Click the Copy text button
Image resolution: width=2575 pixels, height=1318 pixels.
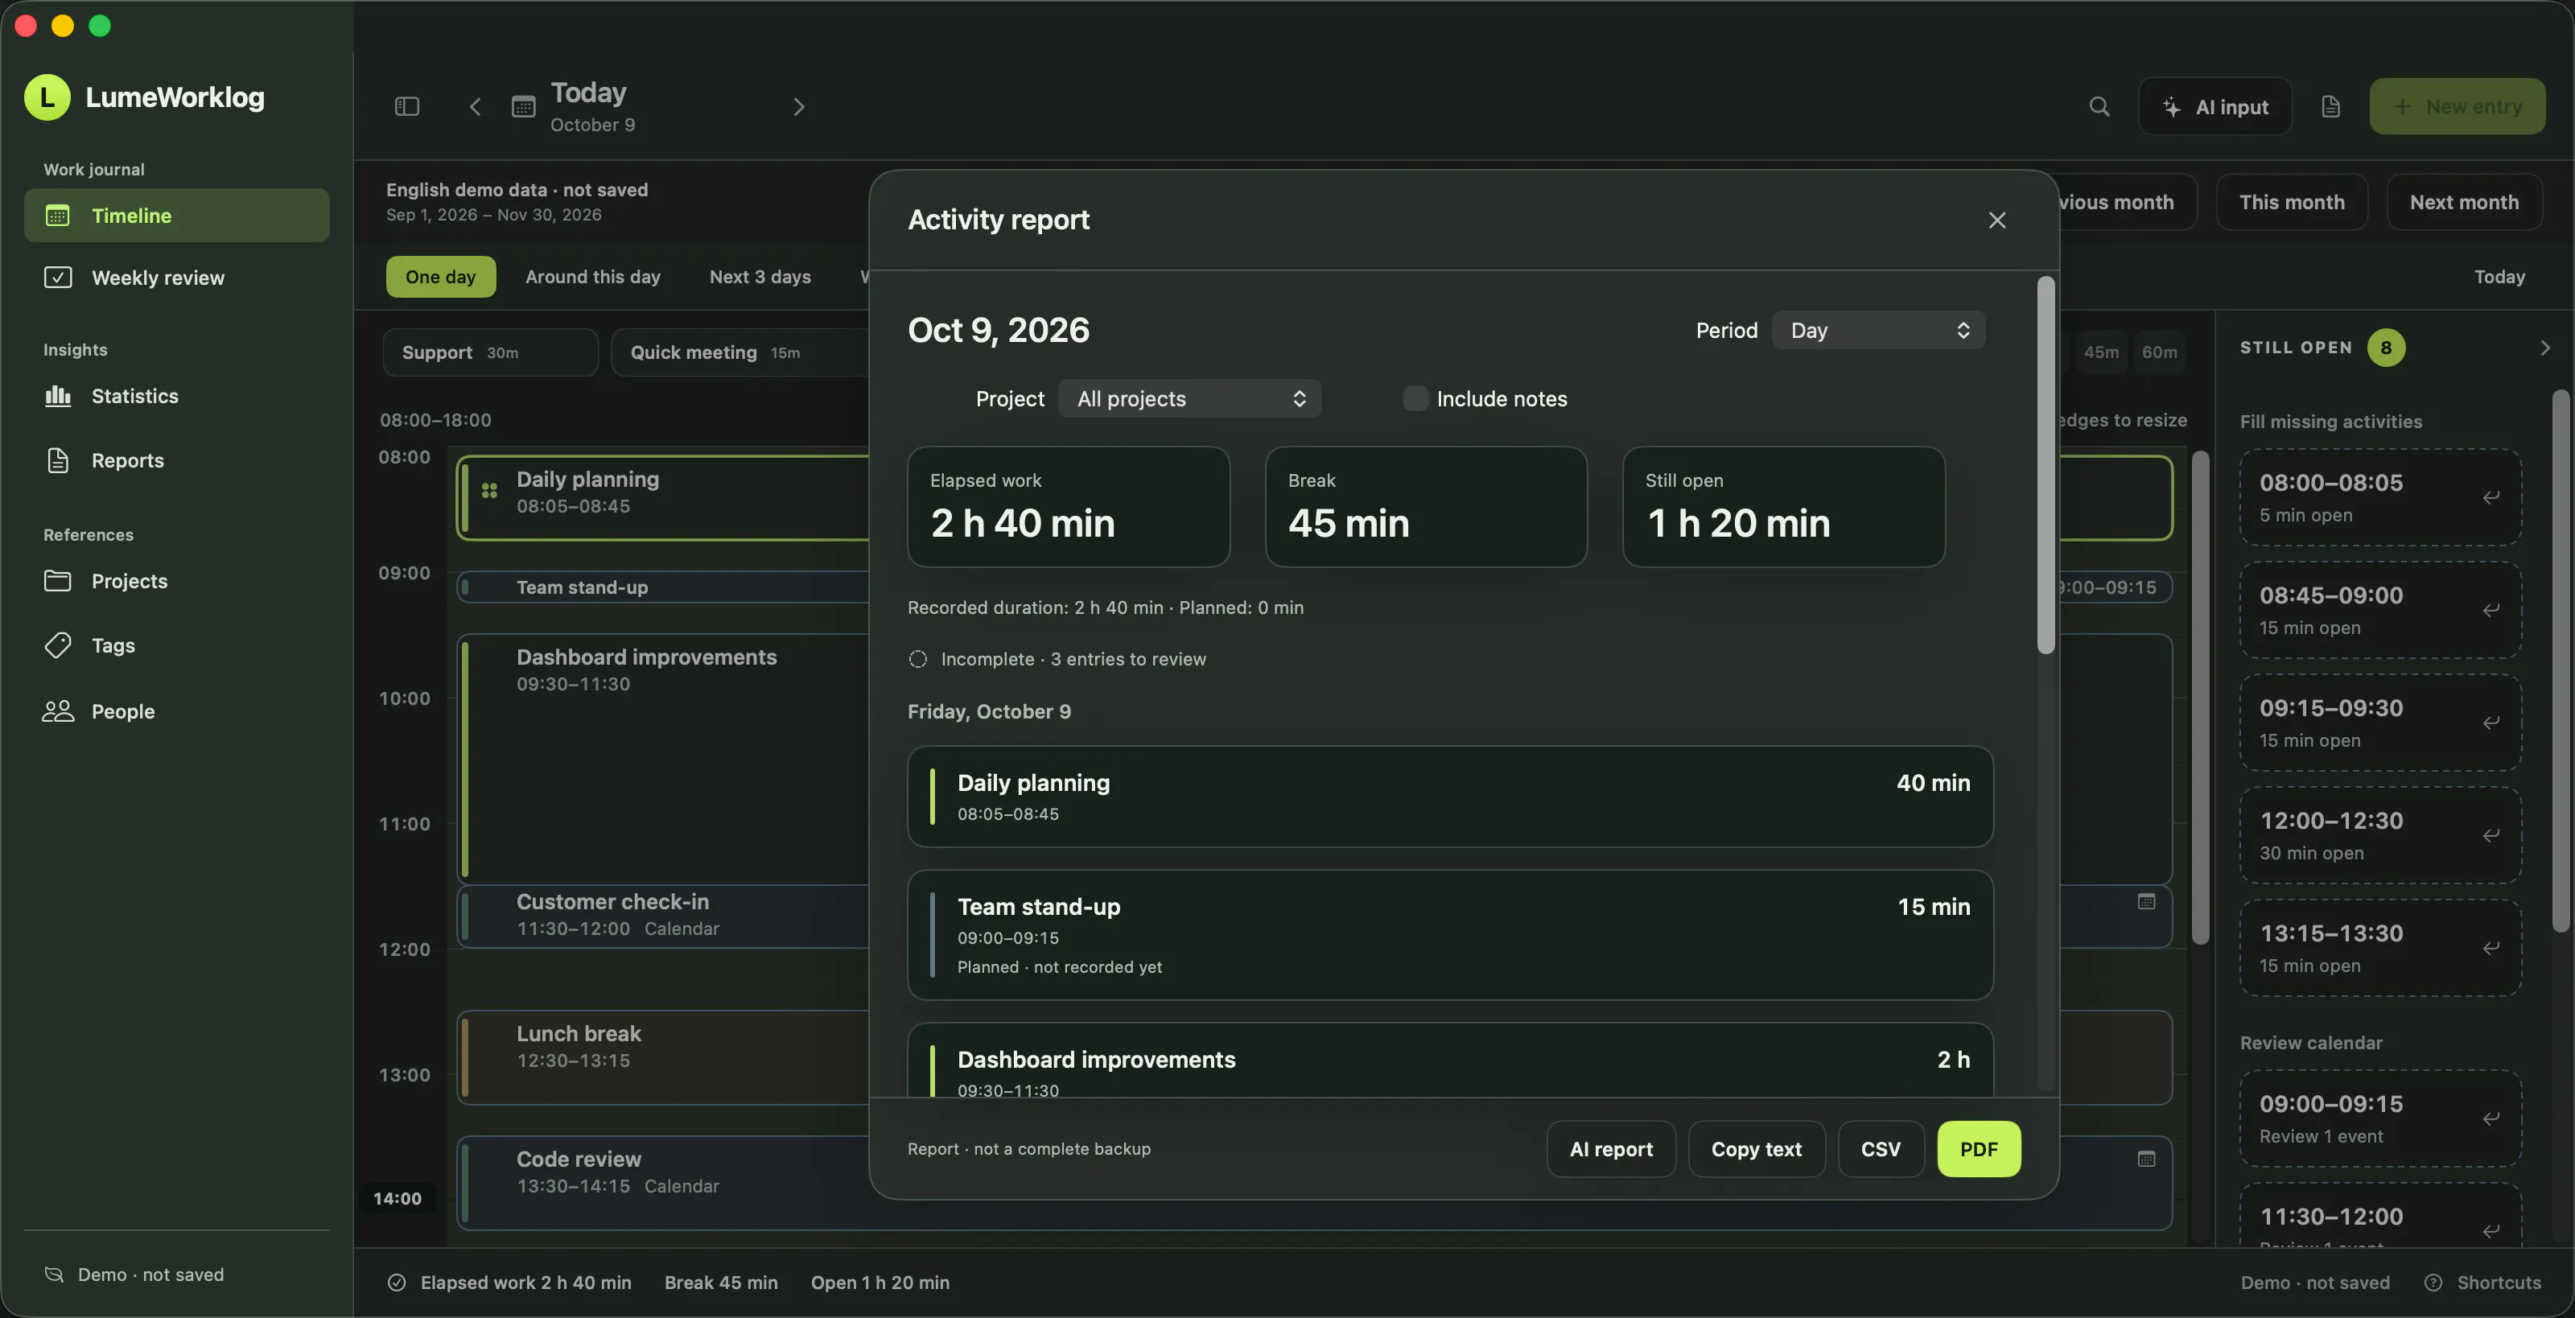(1757, 1149)
